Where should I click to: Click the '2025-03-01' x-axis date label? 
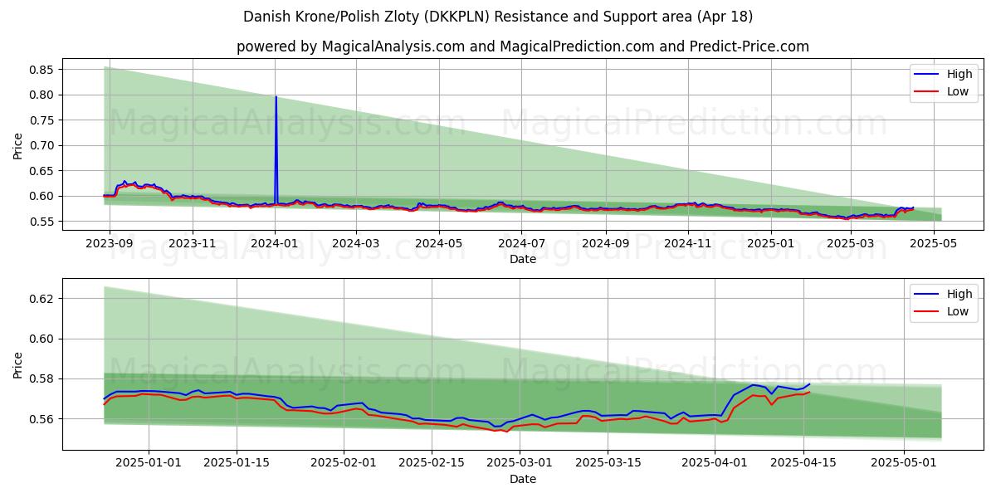click(520, 463)
